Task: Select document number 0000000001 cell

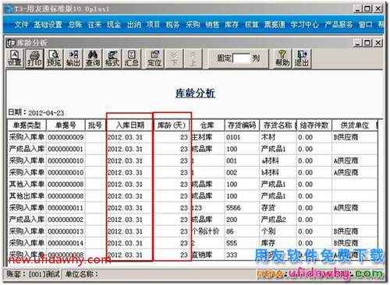Action: (66, 149)
